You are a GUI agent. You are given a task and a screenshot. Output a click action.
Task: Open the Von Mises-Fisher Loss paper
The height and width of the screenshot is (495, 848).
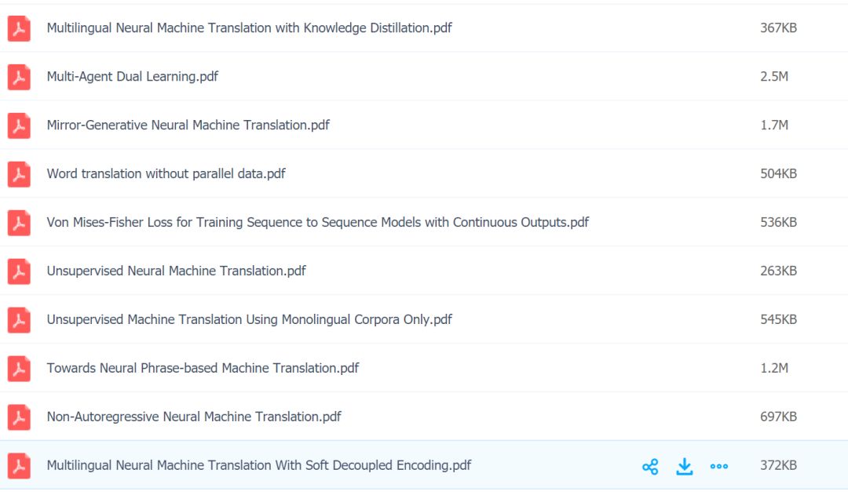(x=317, y=223)
